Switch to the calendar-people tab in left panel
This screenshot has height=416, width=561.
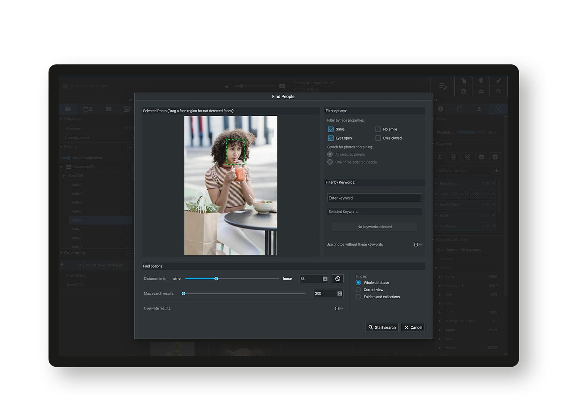(88, 109)
